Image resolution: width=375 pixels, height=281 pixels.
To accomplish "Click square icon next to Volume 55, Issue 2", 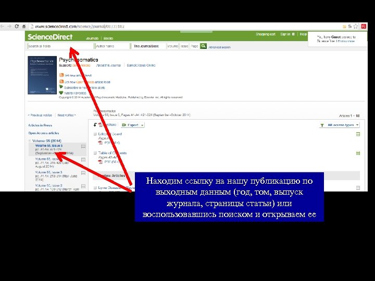I will (x=83, y=186).
